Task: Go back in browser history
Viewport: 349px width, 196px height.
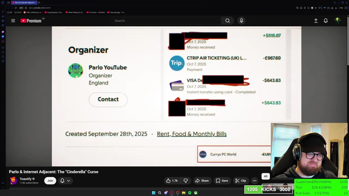Action: [x=8, y=8]
